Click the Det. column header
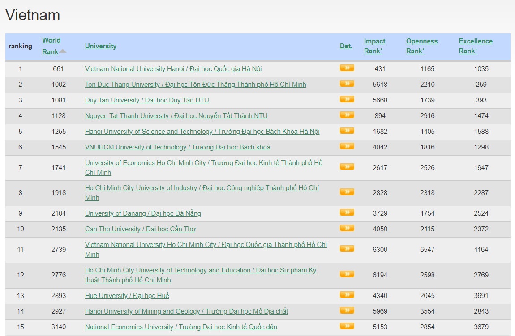The width and height of the screenshot is (515, 336). click(346, 46)
